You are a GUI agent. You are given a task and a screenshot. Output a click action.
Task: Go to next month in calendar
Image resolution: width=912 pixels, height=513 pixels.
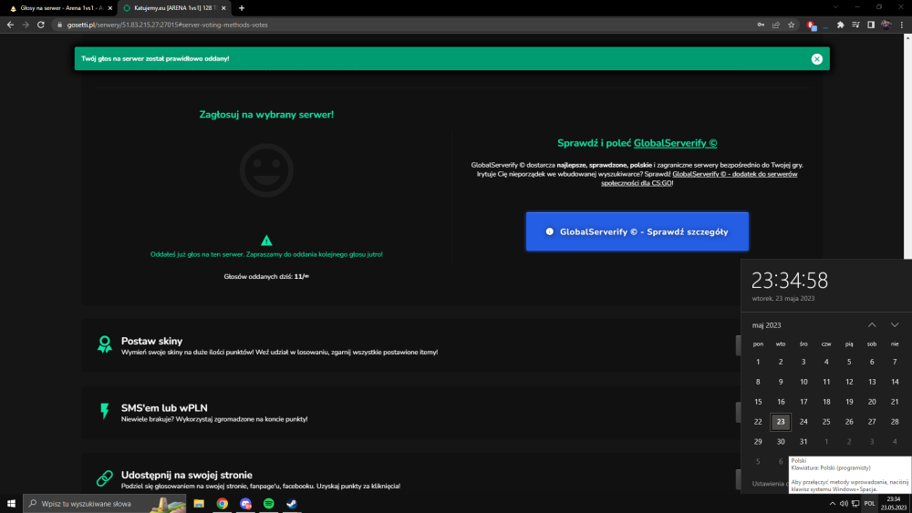click(895, 324)
